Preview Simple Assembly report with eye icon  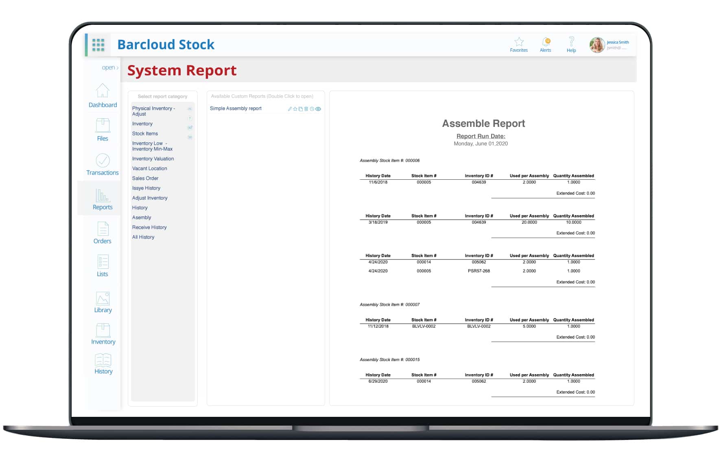[x=318, y=109]
